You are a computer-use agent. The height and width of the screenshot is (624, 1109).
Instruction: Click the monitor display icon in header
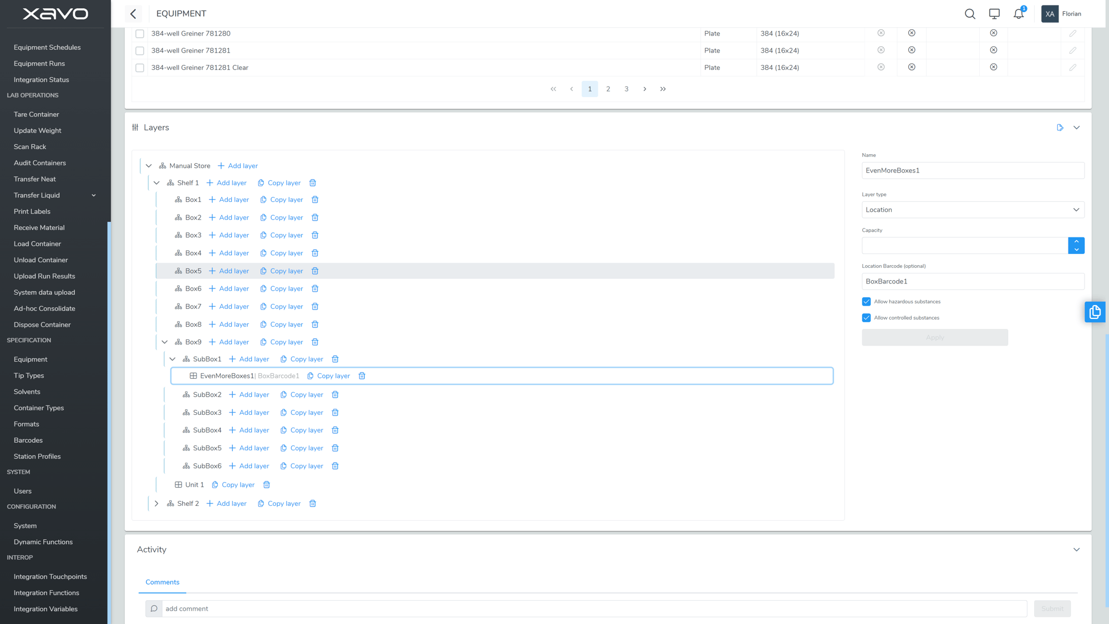tap(994, 14)
